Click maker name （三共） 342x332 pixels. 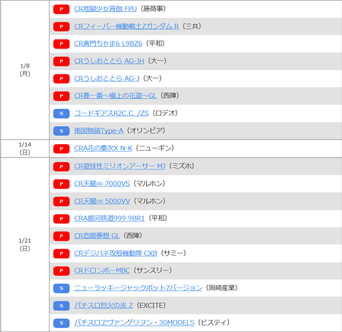pos(192,26)
